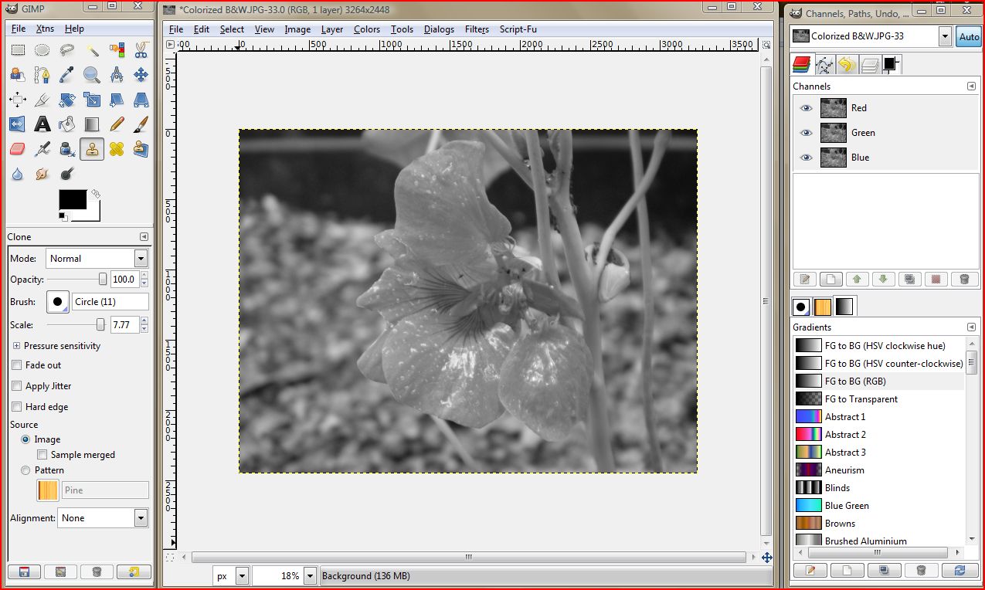Select the Eraser tool
The image size is (985, 590).
point(16,148)
